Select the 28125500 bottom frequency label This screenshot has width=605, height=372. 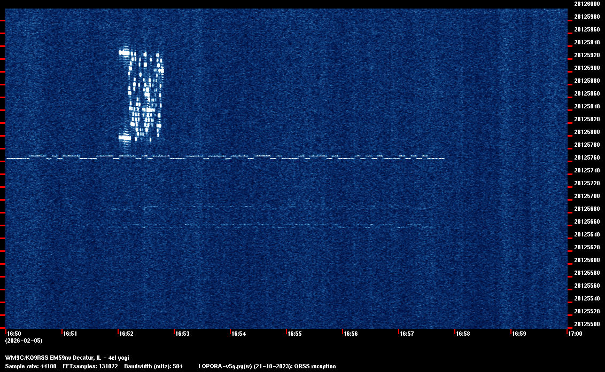(x=586, y=324)
